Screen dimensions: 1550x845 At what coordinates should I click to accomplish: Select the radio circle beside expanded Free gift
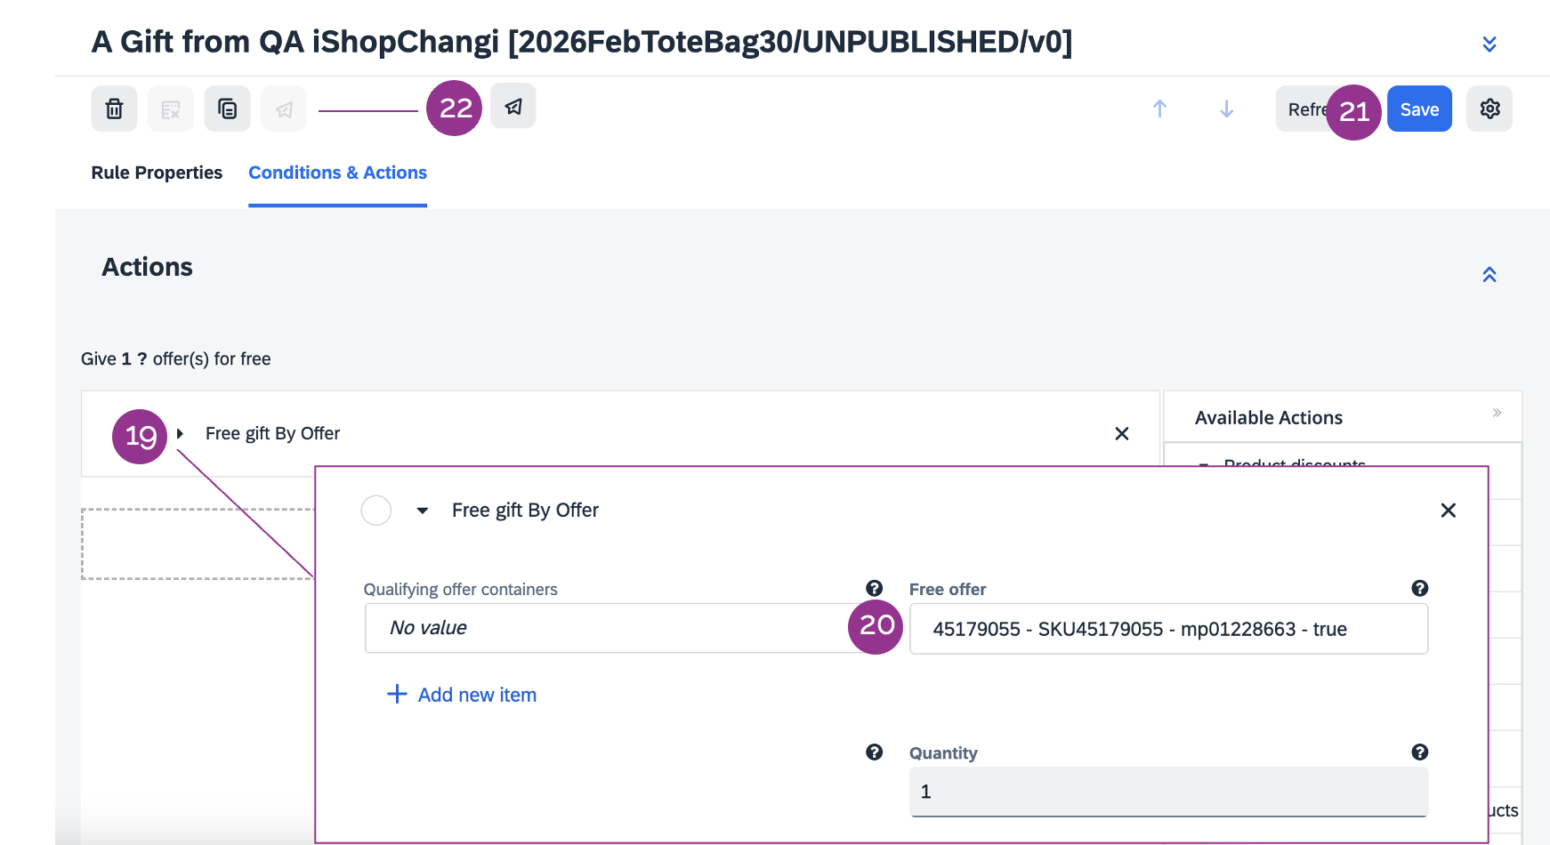click(x=376, y=511)
